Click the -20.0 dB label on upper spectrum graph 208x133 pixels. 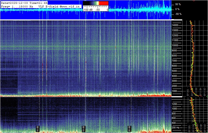204,91
